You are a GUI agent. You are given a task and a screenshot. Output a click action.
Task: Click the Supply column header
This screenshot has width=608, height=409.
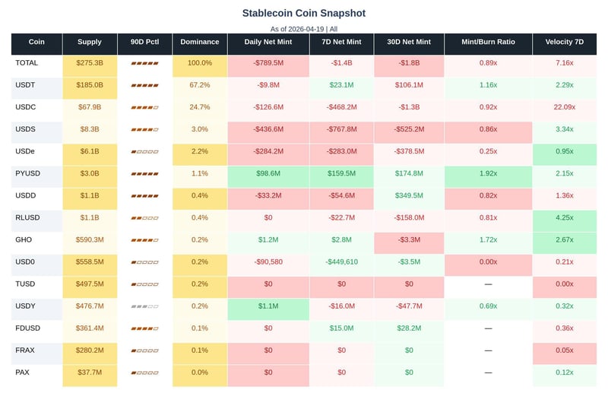click(x=90, y=42)
